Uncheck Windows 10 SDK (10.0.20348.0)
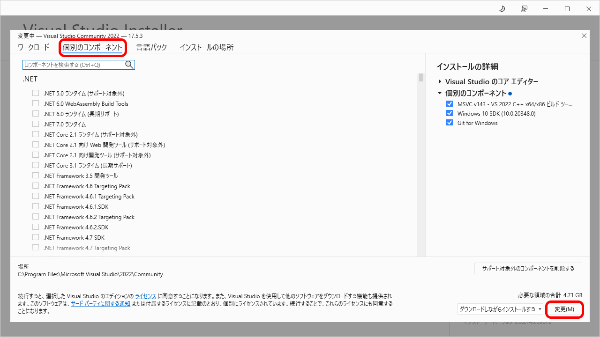Viewport: 600px width, 337px height. 450,113
